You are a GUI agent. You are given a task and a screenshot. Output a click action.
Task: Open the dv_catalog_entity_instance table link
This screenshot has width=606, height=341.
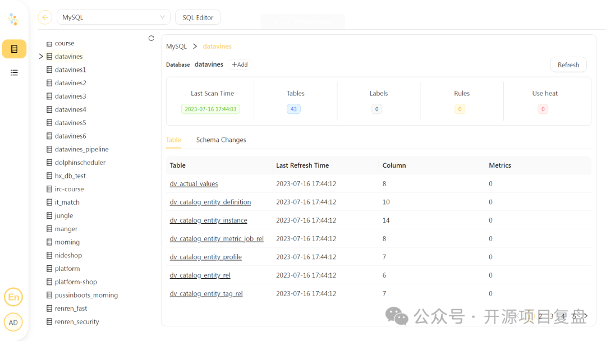pos(208,220)
